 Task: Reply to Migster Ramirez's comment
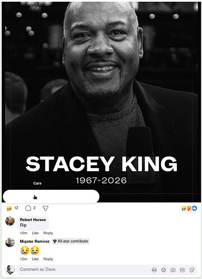click(x=48, y=259)
